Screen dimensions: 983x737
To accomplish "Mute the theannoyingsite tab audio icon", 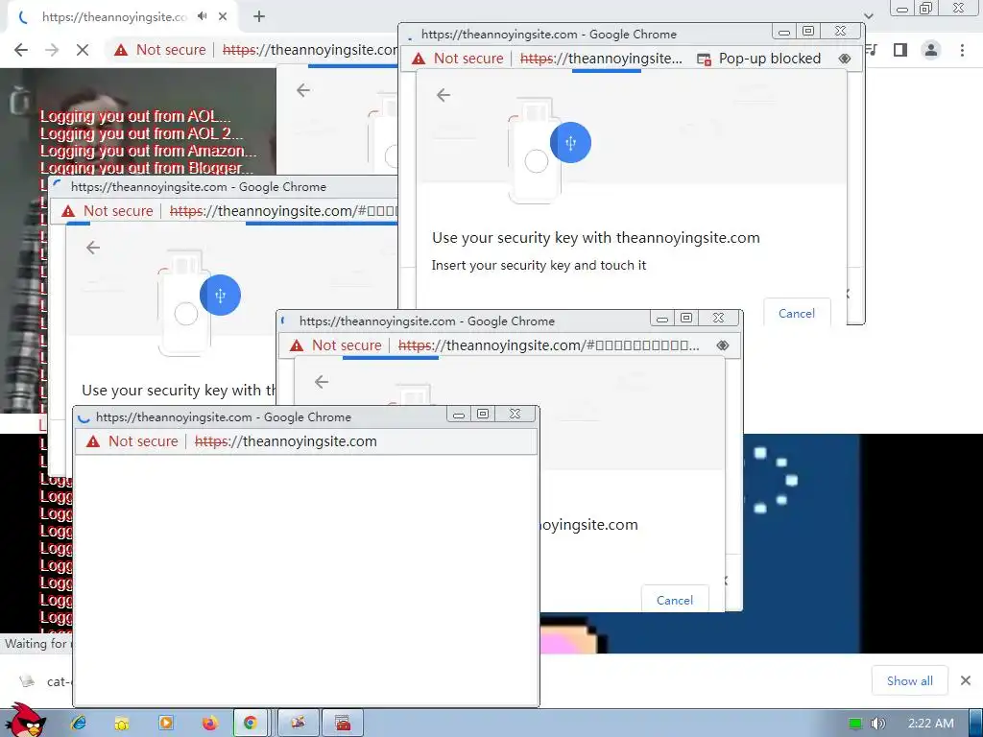I will [202, 16].
